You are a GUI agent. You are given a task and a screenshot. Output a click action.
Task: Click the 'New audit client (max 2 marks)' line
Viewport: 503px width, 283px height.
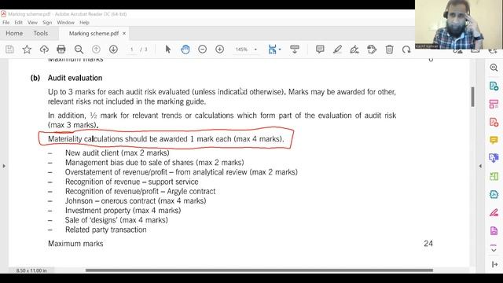(x=117, y=153)
